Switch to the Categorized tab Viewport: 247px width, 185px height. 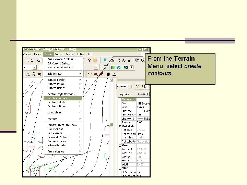tap(142, 94)
